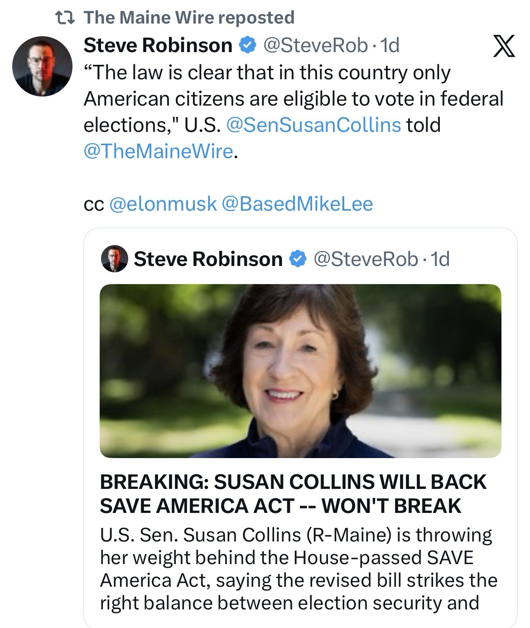
Task: Click Steve Robinson author name
Action: click(158, 45)
